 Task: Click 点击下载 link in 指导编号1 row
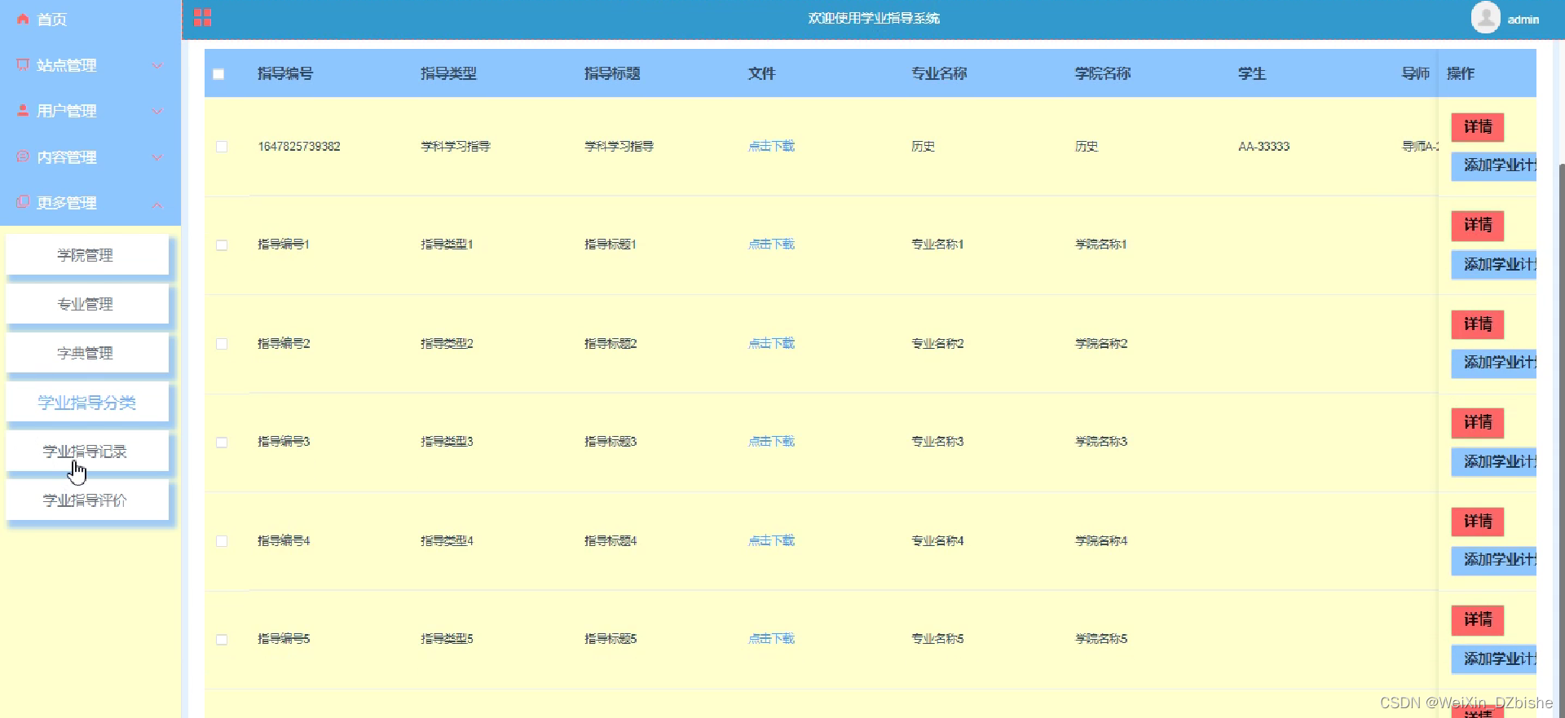tap(771, 244)
